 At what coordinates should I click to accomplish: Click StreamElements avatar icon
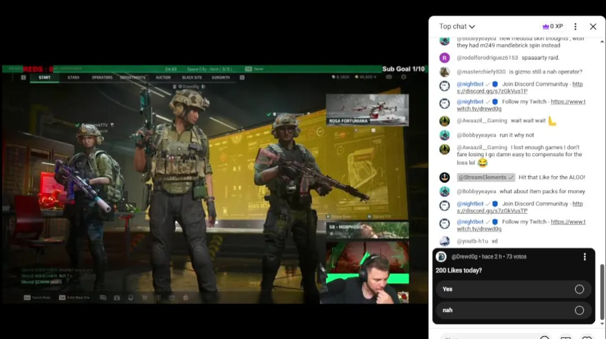click(x=445, y=178)
